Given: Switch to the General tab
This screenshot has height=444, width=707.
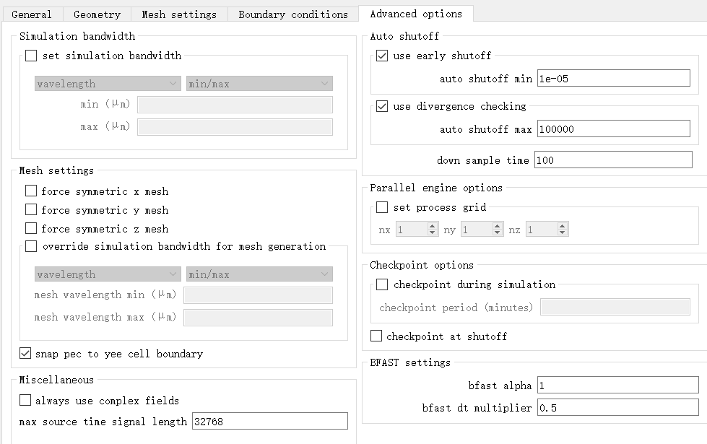Looking at the screenshot, I should coord(32,14).
